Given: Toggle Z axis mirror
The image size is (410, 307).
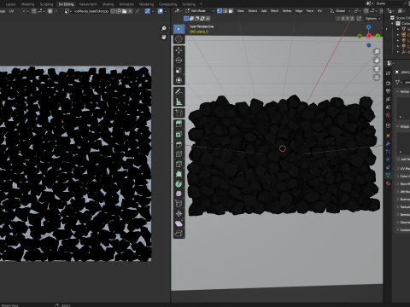Looking at the screenshot, I should (352, 18).
